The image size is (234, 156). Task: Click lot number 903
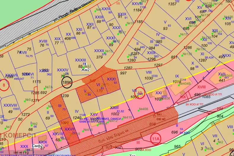point(139,149)
